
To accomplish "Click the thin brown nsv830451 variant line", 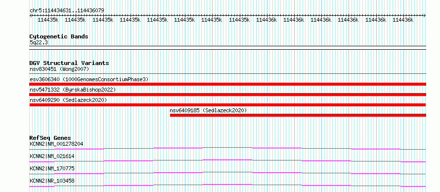I will point(227,74).
